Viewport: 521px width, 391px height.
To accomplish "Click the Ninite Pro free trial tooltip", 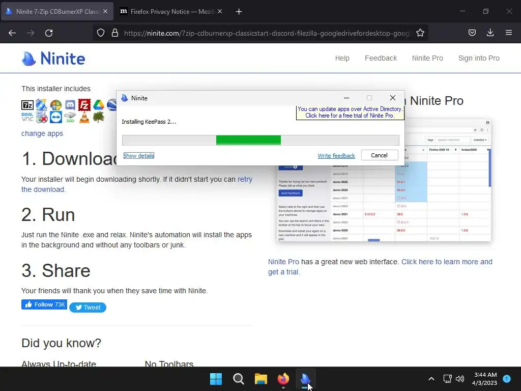I will pyautogui.click(x=350, y=113).
